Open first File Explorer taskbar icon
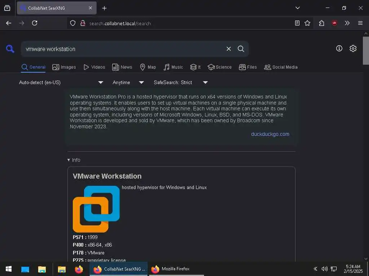Viewport: 369px width, 276px height. 42,269
